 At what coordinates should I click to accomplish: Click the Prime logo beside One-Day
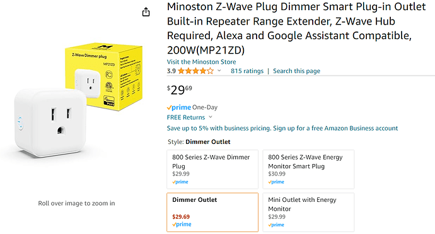(179, 107)
